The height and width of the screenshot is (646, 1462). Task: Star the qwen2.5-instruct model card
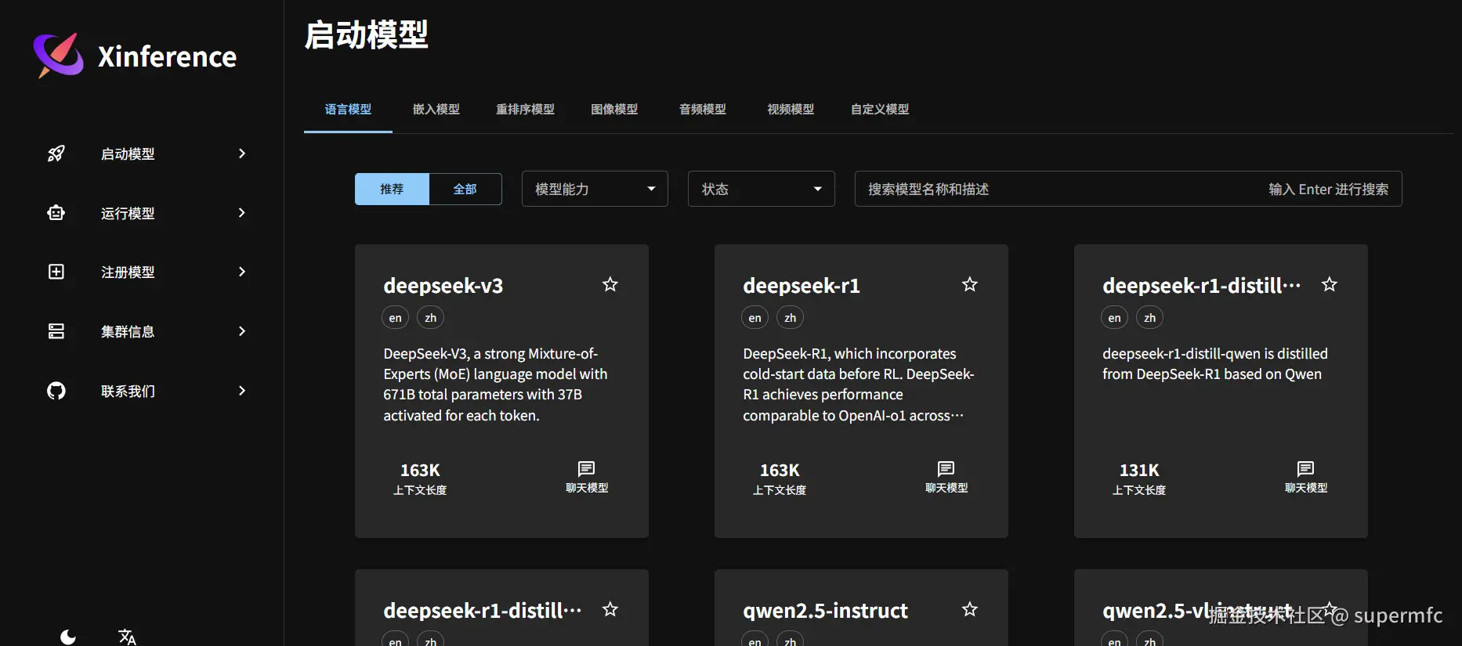(x=970, y=609)
